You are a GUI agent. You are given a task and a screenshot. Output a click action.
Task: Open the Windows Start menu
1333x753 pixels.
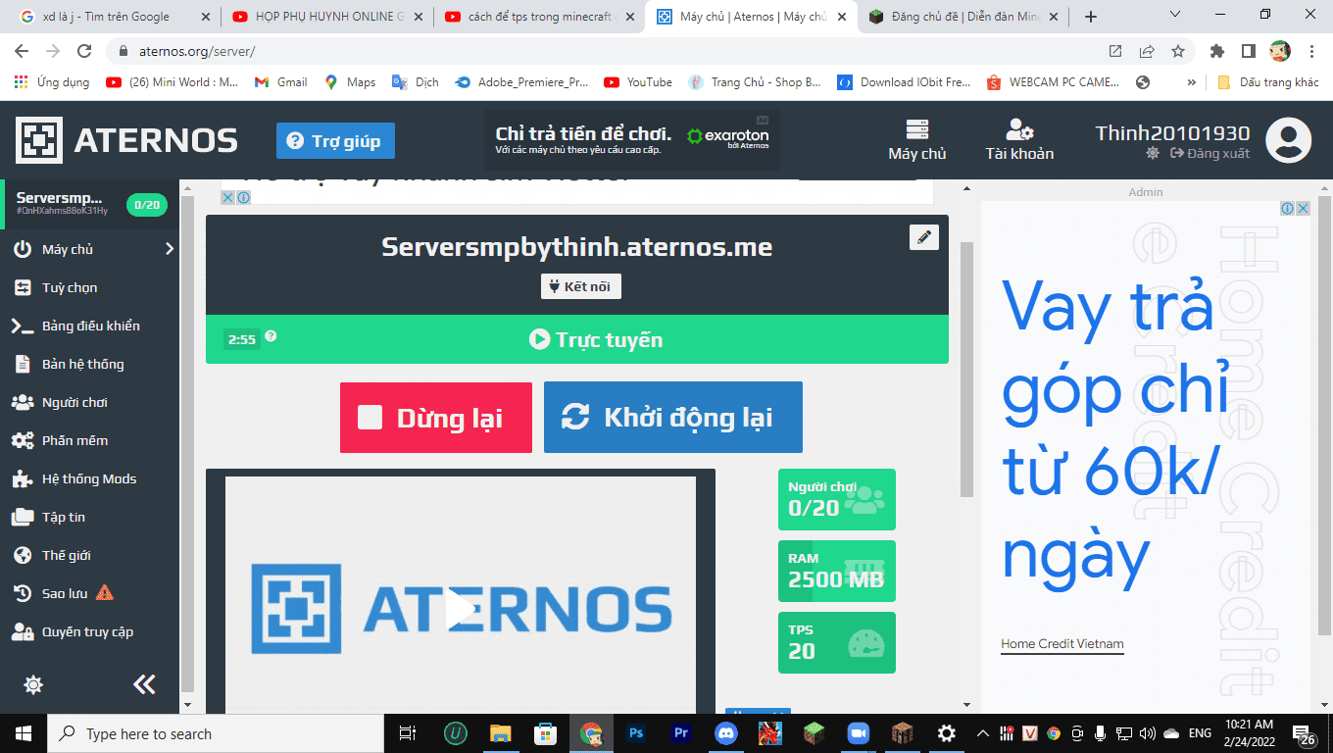23,733
